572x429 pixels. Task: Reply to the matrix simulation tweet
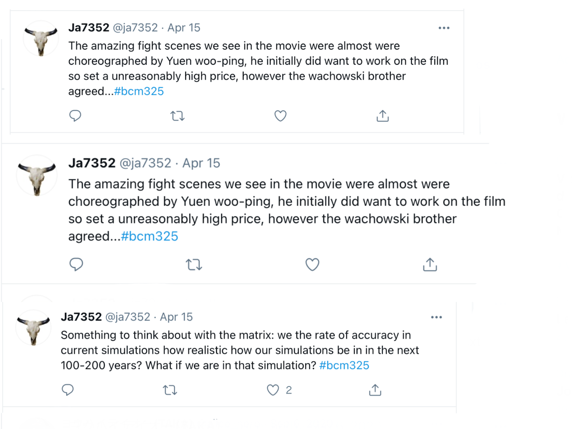pyautogui.click(x=68, y=390)
